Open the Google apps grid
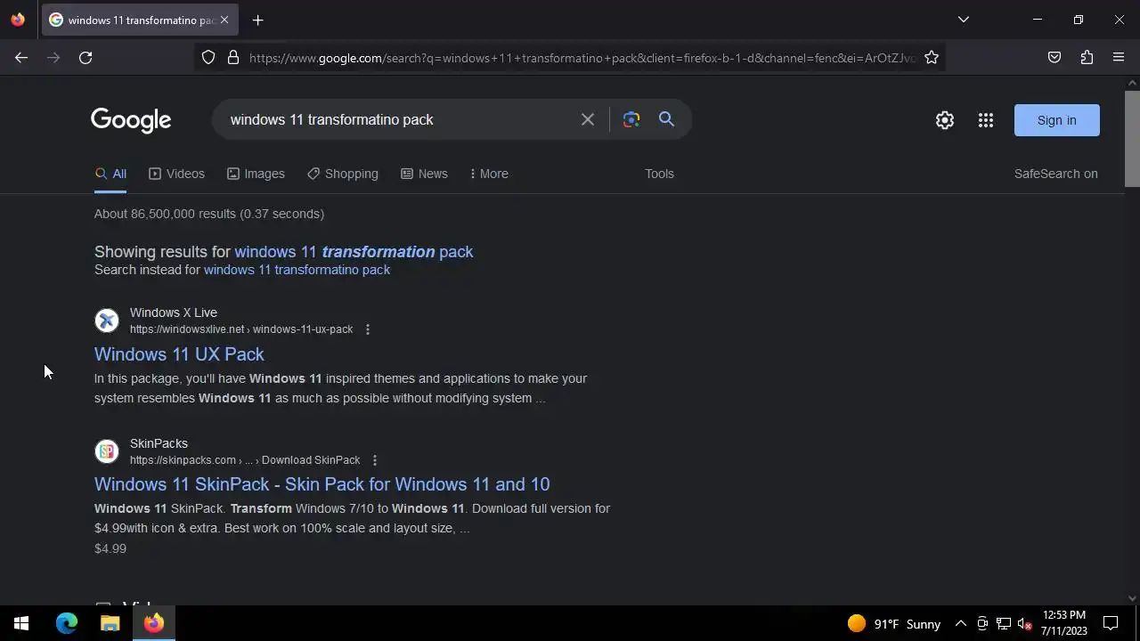This screenshot has width=1140, height=641. point(986,120)
